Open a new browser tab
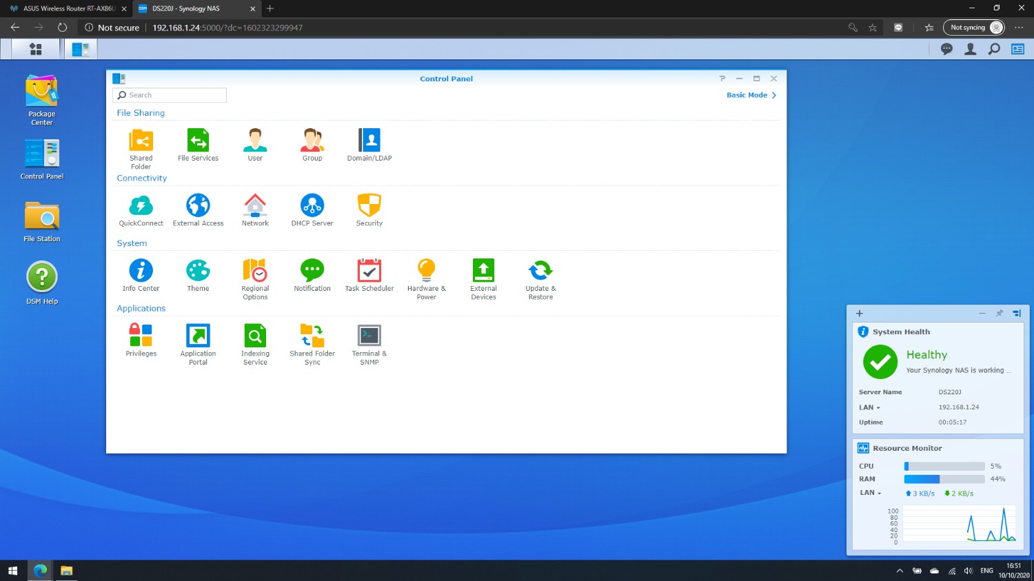The height and width of the screenshot is (581, 1034). coord(270,8)
